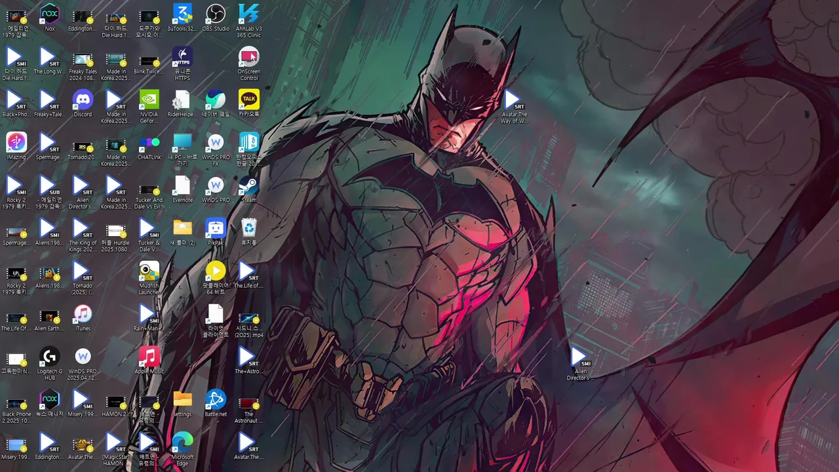Open the 네이버 웨일 browser shortcut
The width and height of the screenshot is (839, 472).
click(216, 104)
